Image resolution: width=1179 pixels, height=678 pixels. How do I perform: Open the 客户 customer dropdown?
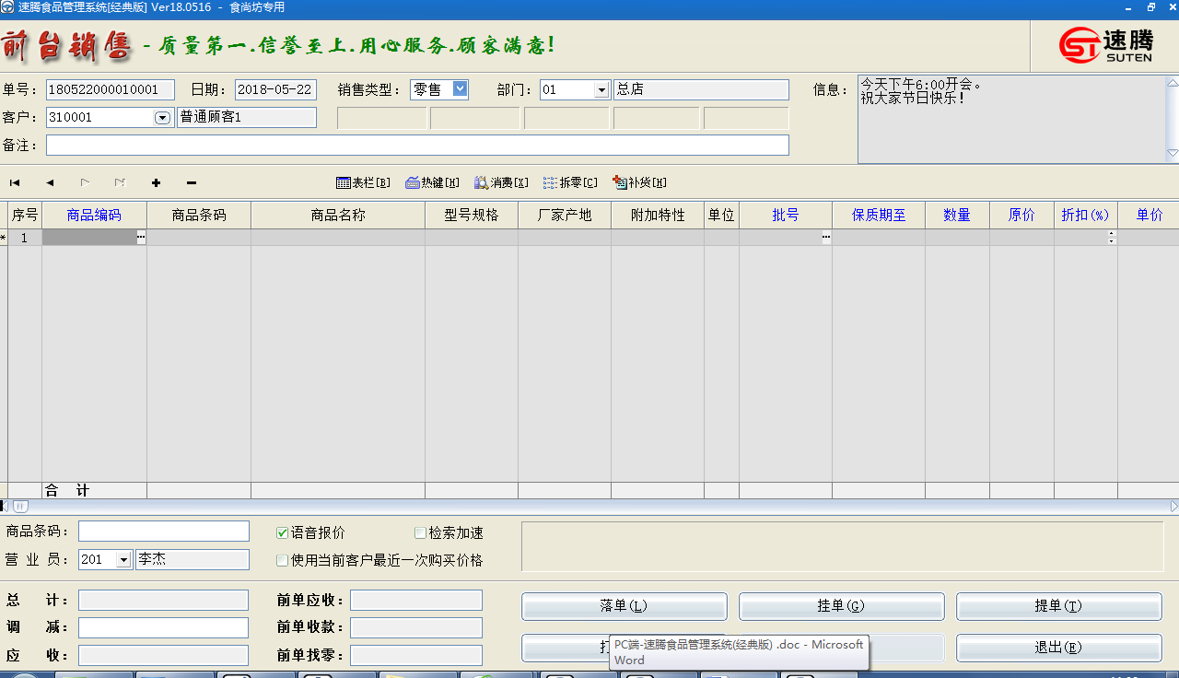tap(162, 117)
